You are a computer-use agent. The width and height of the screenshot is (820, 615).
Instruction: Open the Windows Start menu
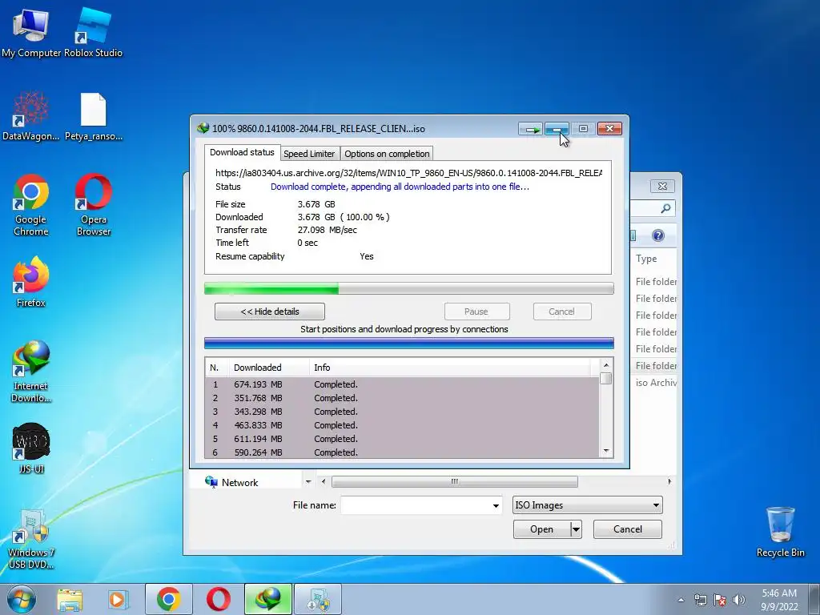coord(22,599)
